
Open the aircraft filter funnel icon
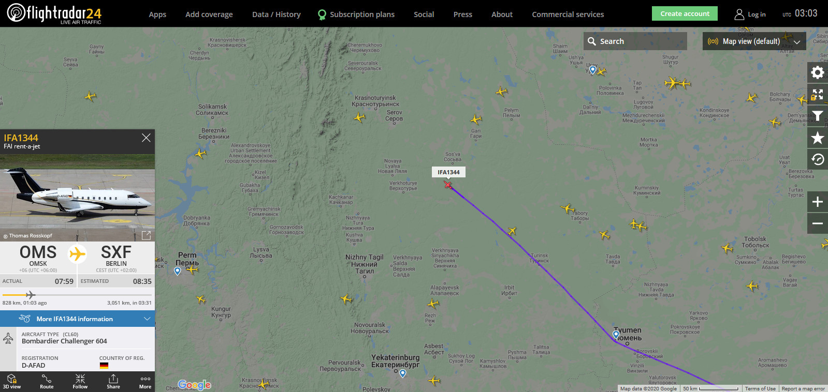818,116
